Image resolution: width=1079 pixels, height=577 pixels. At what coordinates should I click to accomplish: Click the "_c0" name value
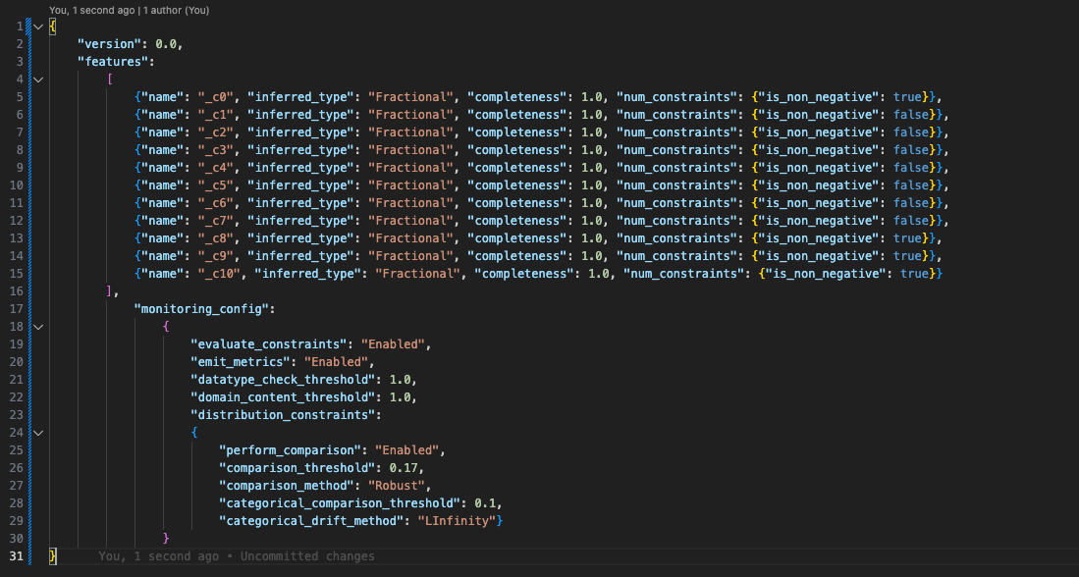(216, 97)
